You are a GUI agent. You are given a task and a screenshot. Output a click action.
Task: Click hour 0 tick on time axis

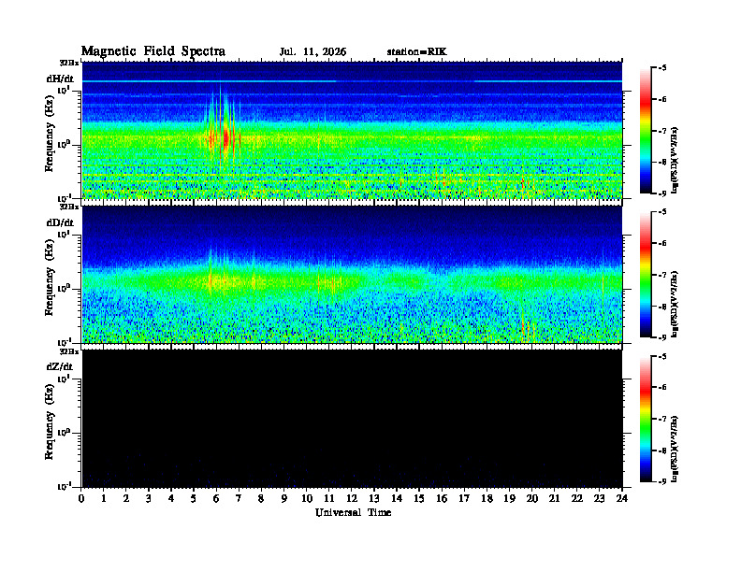point(81,498)
